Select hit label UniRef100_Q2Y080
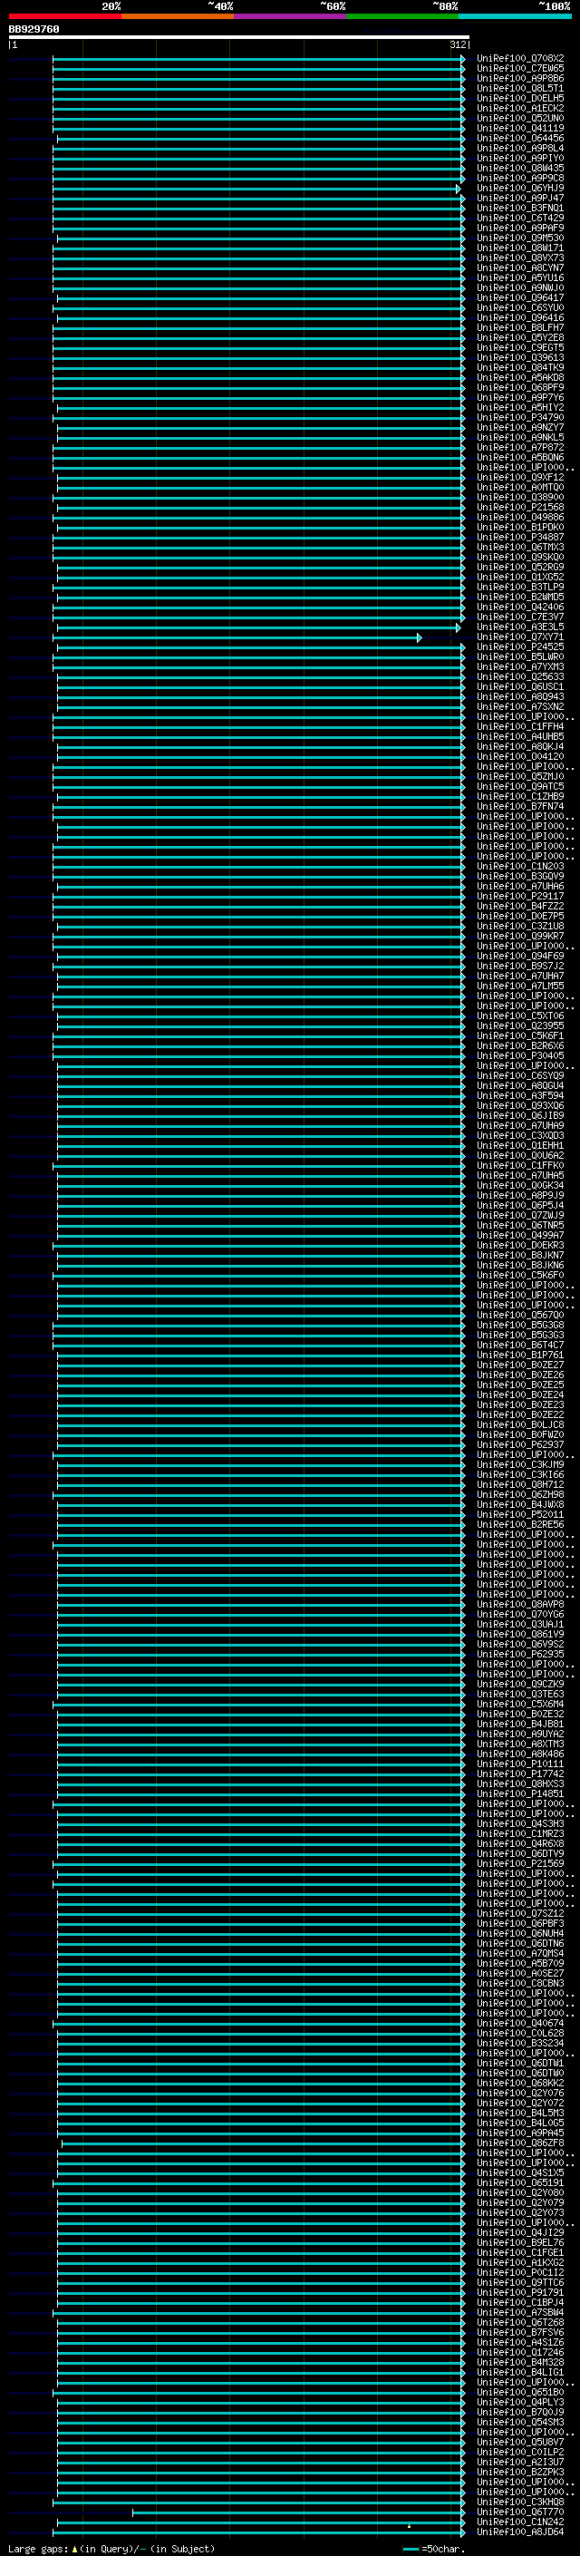The height and width of the screenshot is (2556, 580). click(520, 2192)
